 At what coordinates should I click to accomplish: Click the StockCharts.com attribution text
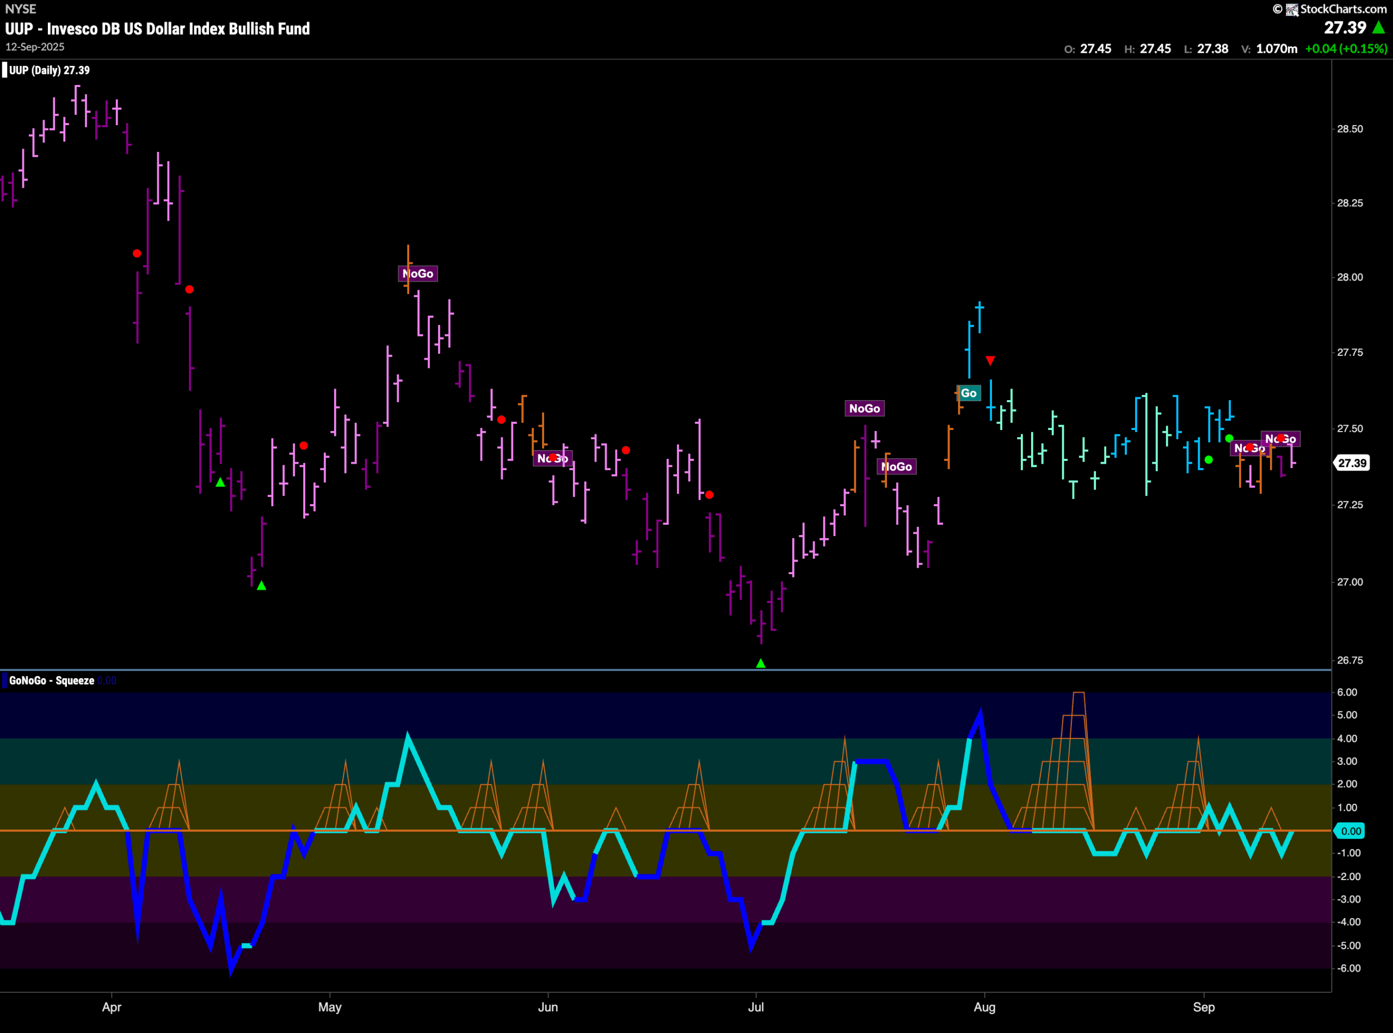coord(1343,9)
